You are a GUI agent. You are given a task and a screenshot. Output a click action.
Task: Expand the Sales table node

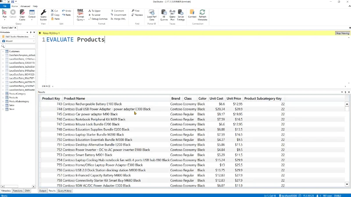pyautogui.click(x=3, y=105)
